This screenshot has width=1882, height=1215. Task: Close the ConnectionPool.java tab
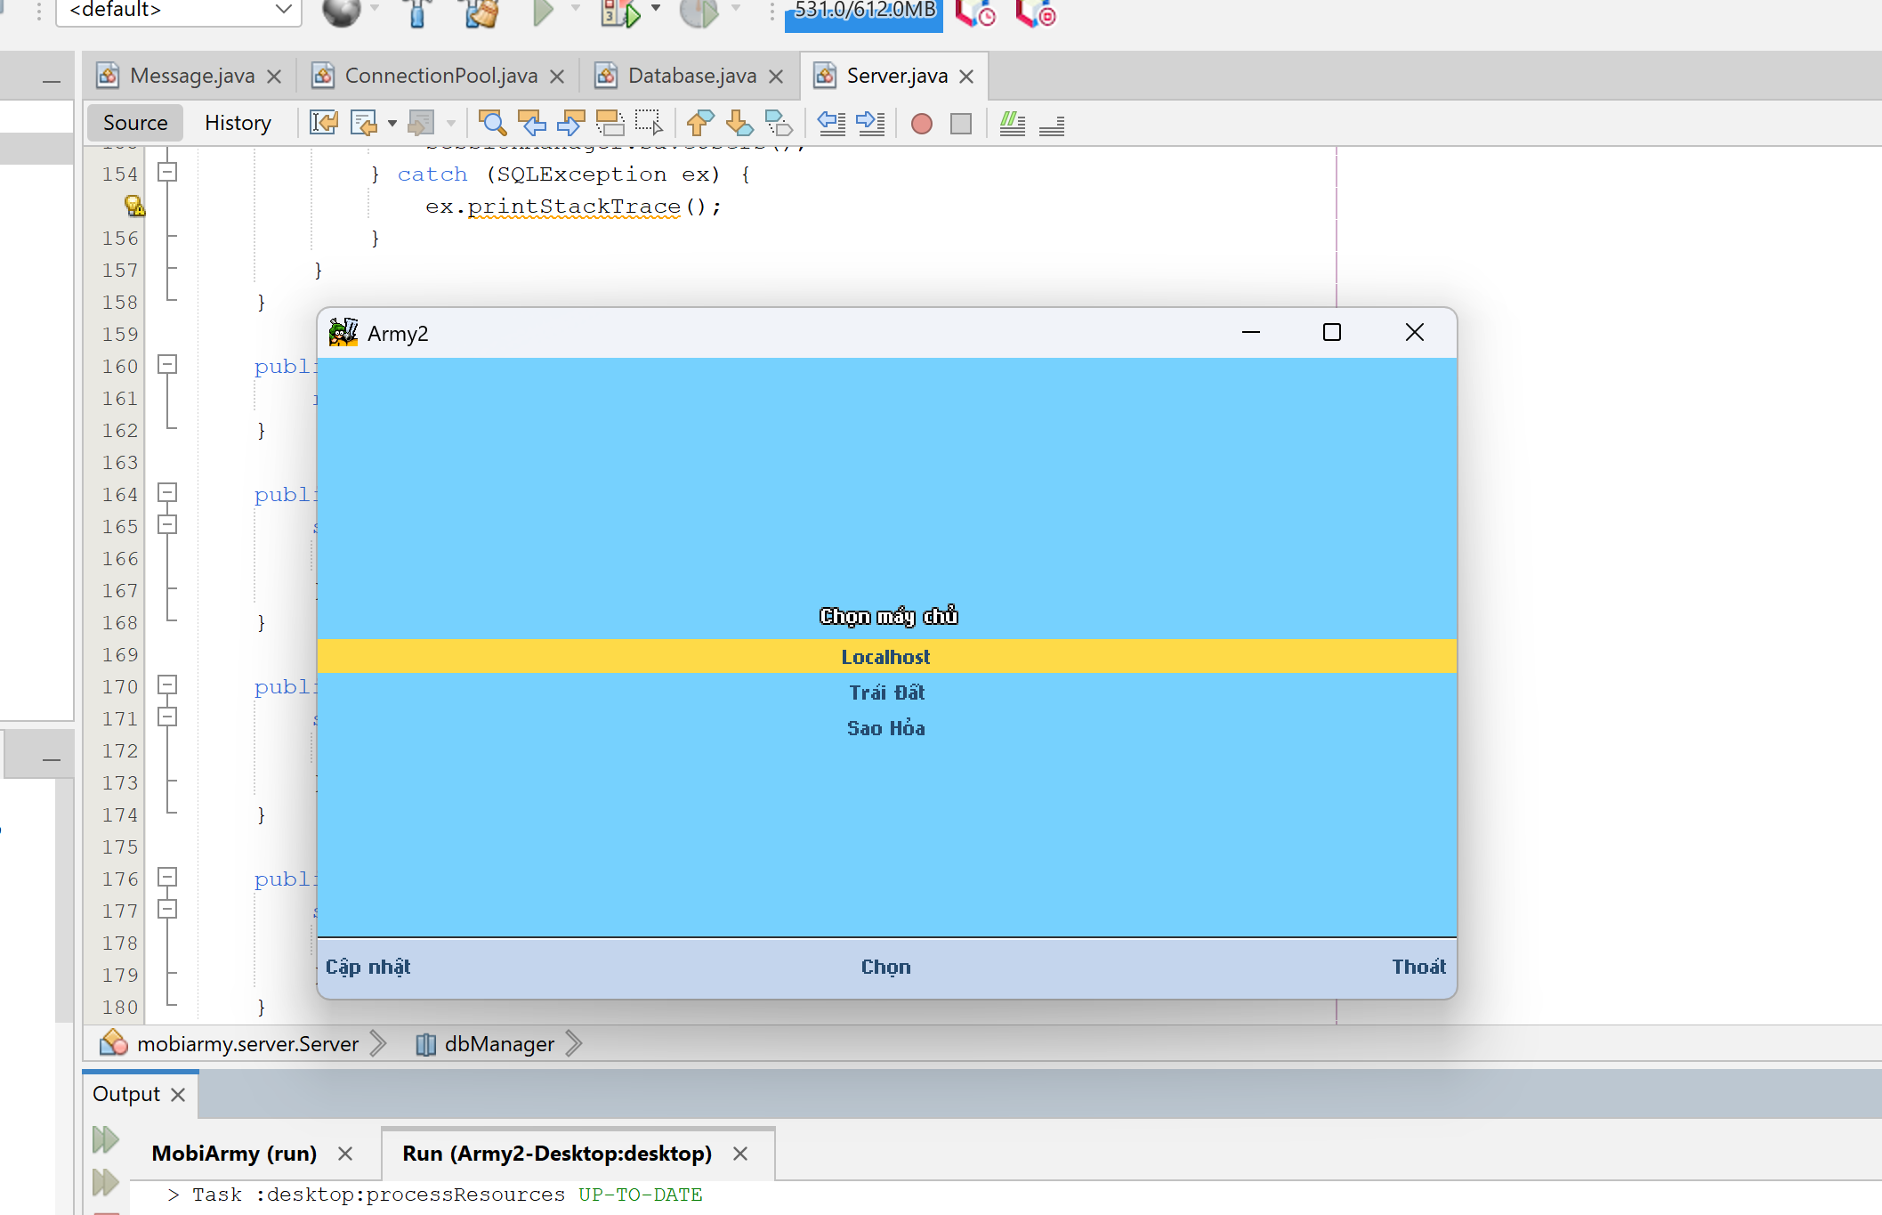557,77
